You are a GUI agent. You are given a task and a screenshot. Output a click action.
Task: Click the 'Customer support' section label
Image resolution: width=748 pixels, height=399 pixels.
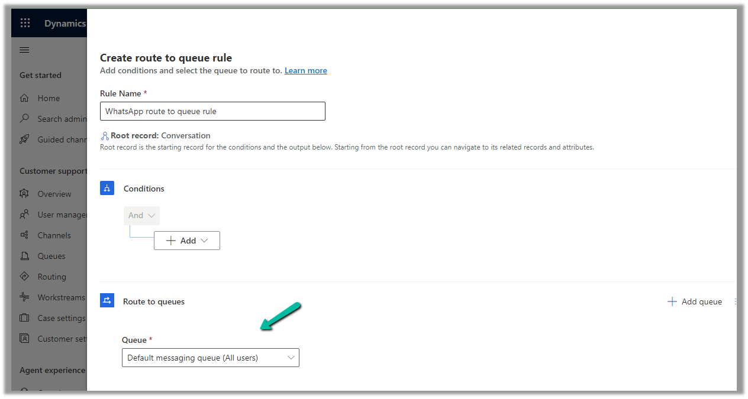point(53,171)
